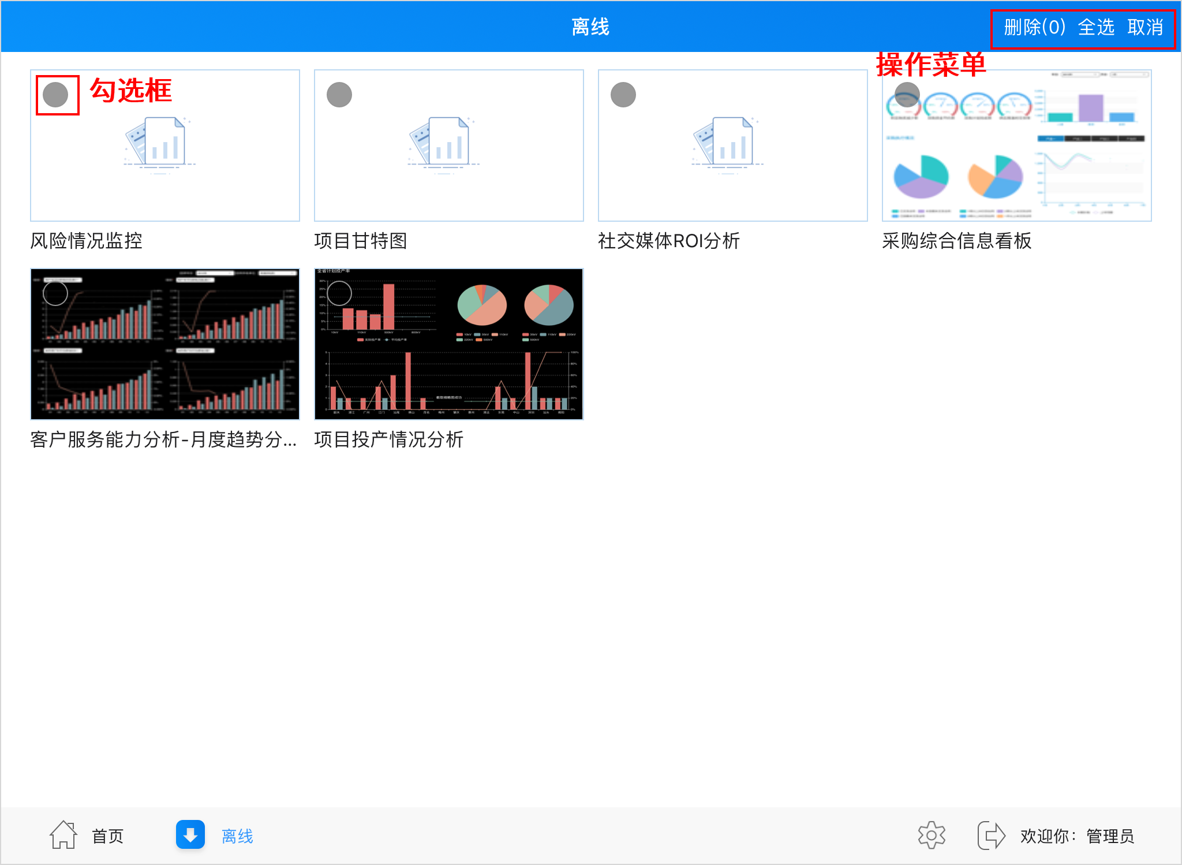Open the 项目投产情况分析 dark chart thumbnail
The height and width of the screenshot is (865, 1182).
point(449,344)
